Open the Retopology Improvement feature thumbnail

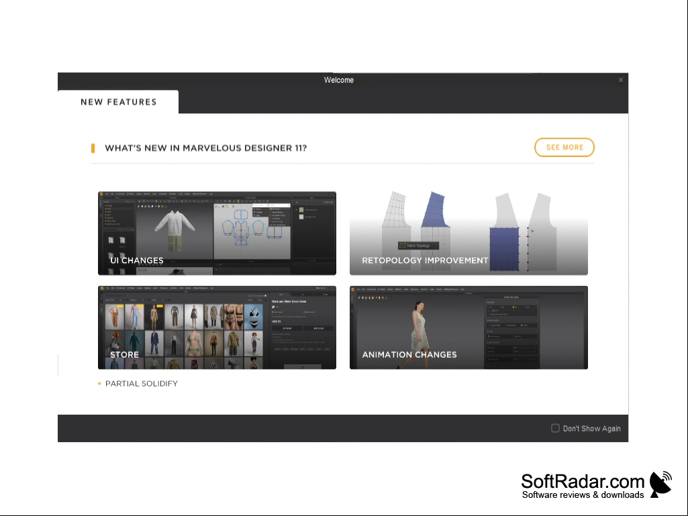pos(469,234)
